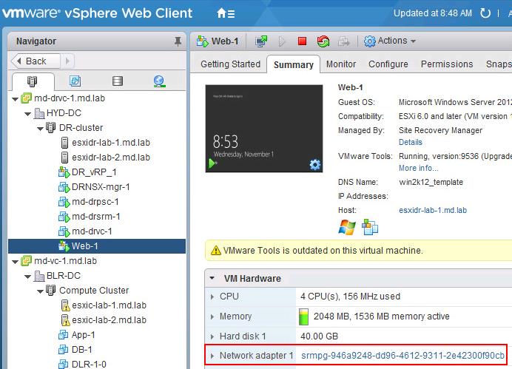Viewport: 512px width, 369px height.
Task: Expand the Memory hardware row
Action: [212, 316]
